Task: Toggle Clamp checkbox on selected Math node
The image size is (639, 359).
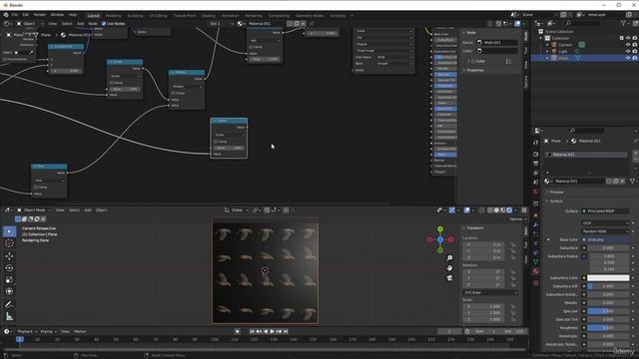Action: (216, 142)
